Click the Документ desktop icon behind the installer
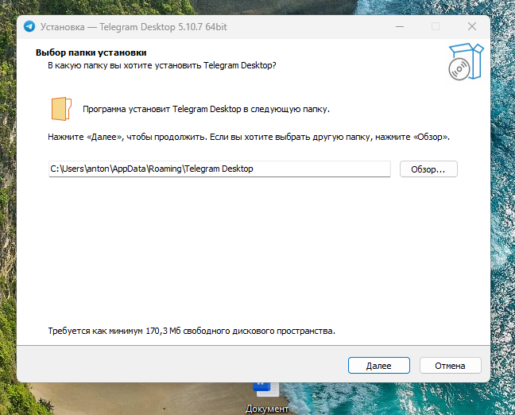The height and width of the screenshot is (415, 515). click(266, 398)
